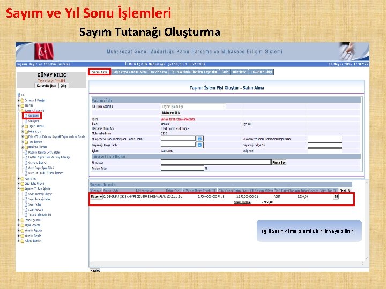Click the root computer icon of the tree
This screenshot has height=289, width=386.
coord(19,95)
